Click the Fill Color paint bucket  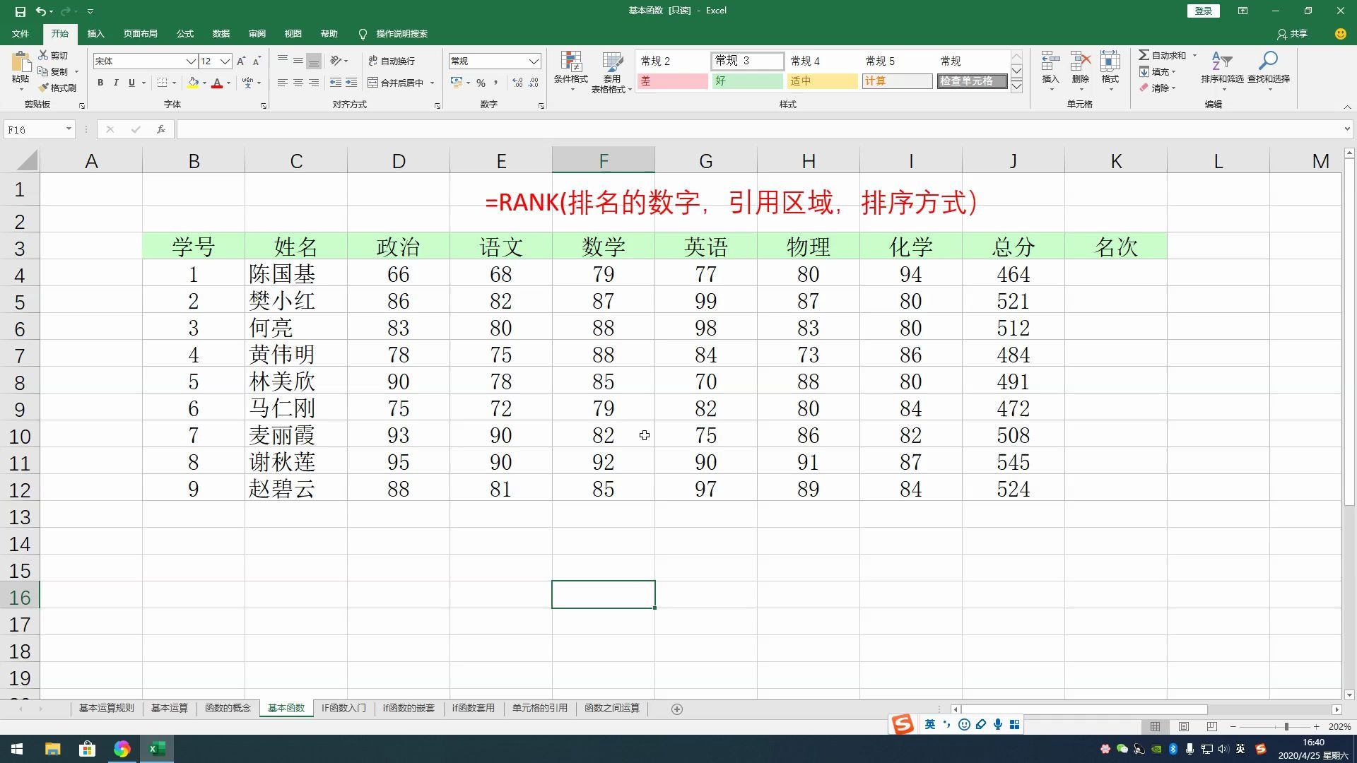point(193,83)
